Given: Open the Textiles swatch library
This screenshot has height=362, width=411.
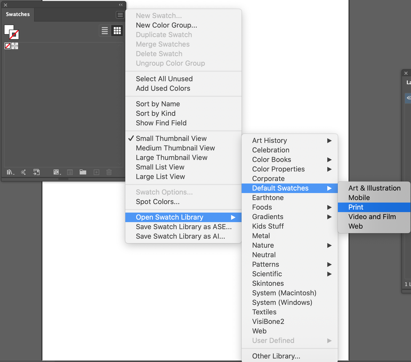Looking at the screenshot, I should (x=290, y=312).
